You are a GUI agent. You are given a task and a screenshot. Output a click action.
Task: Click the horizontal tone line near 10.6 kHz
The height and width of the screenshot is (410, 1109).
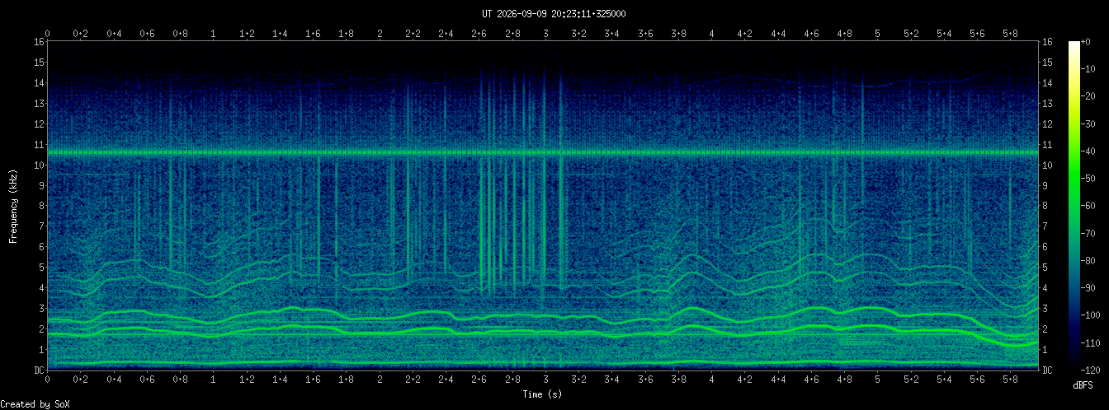tap(543, 152)
